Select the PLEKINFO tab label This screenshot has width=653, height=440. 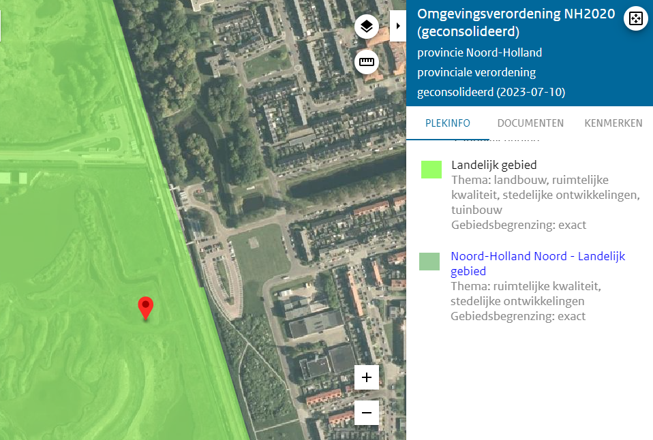pyautogui.click(x=447, y=123)
